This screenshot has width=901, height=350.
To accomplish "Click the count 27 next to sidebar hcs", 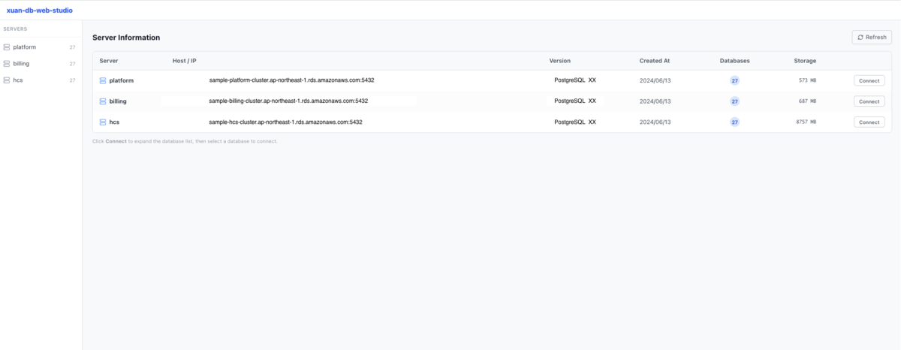I will tap(72, 80).
